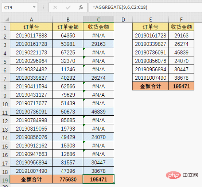This screenshot has width=202, height=187.
Task: Select cell C11 containing 46839
Action: tap(98, 112)
